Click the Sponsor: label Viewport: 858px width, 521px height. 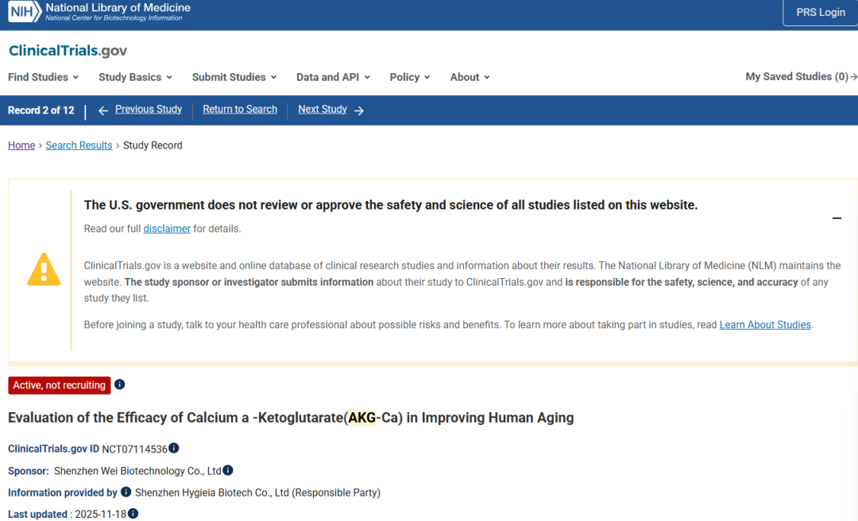pyautogui.click(x=29, y=471)
